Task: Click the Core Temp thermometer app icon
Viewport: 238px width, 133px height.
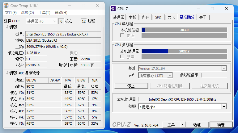Action: pyautogui.click(x=6, y=6)
